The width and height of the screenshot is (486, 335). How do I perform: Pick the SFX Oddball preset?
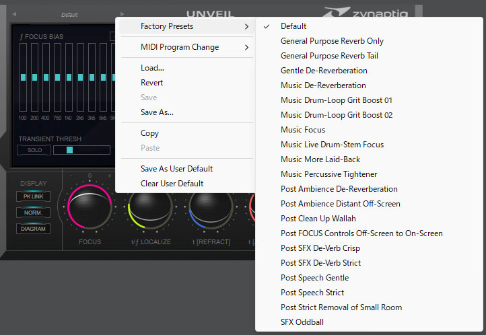[302, 322]
